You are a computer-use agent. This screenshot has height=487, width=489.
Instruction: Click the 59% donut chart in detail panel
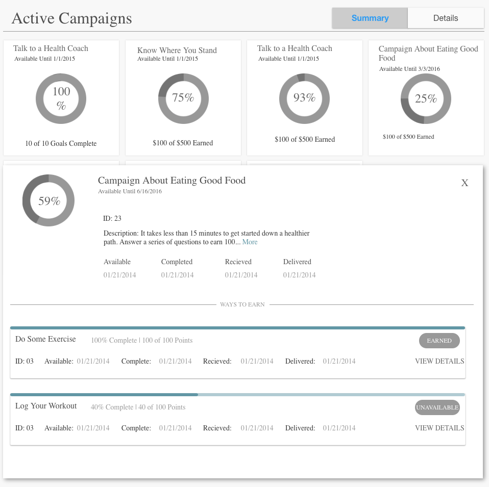48,200
